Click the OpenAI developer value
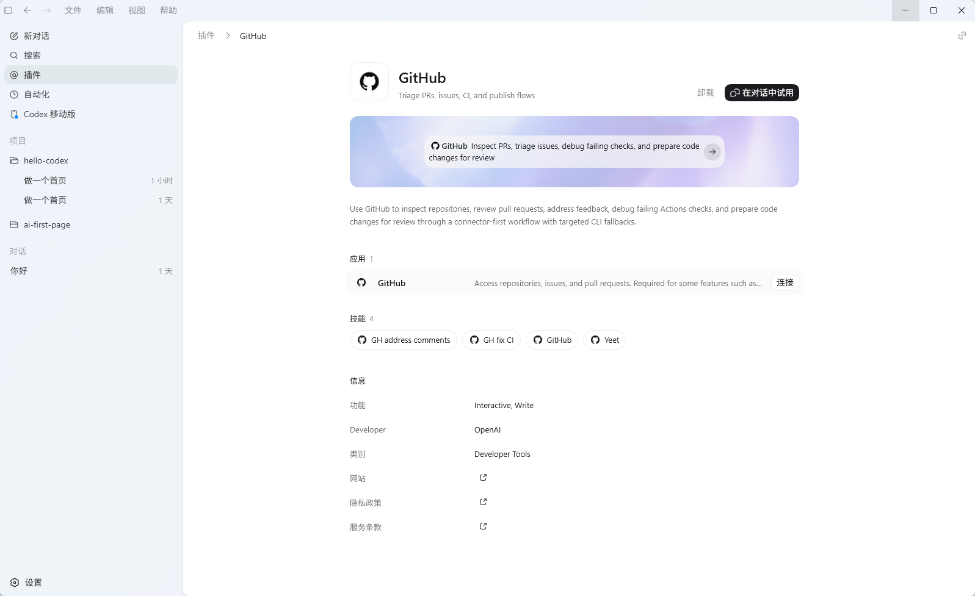 tap(487, 429)
